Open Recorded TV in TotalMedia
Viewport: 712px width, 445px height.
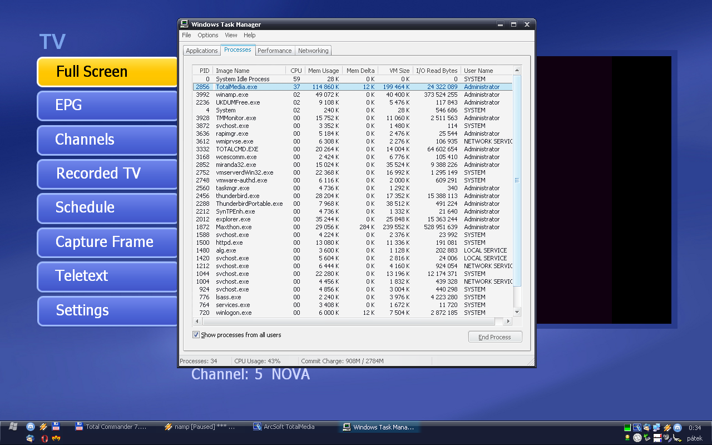[x=107, y=174]
